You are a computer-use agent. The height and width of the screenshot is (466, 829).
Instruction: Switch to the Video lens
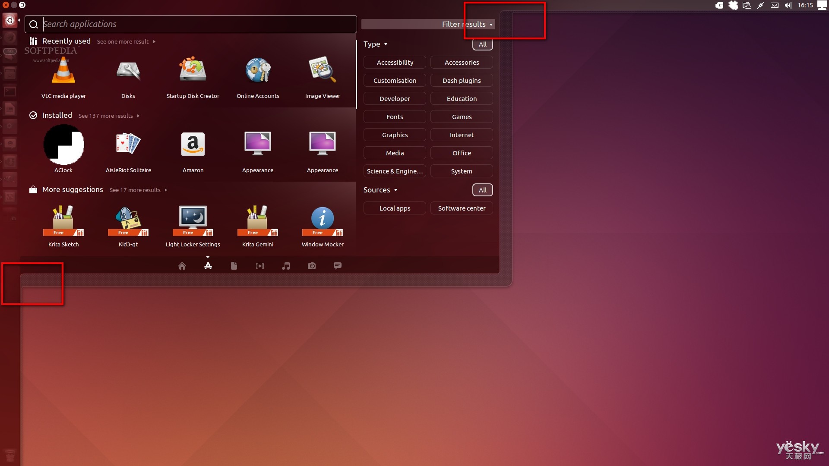coord(260,266)
